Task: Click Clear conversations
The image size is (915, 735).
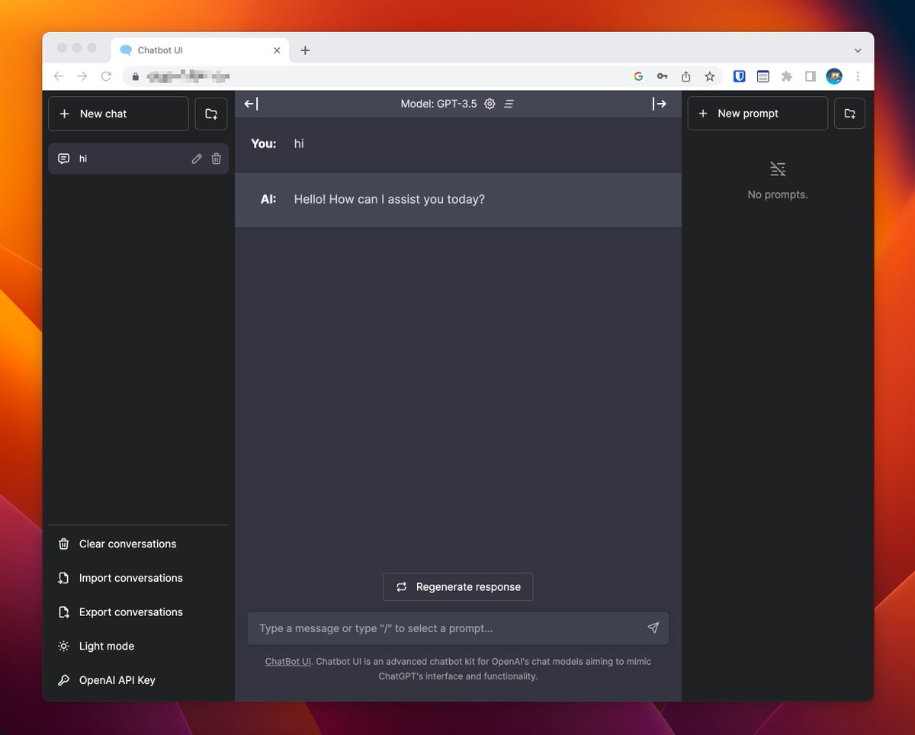Action: [138, 544]
